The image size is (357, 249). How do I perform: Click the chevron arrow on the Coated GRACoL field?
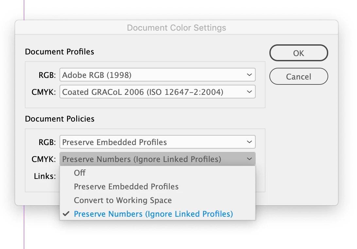[x=249, y=92]
